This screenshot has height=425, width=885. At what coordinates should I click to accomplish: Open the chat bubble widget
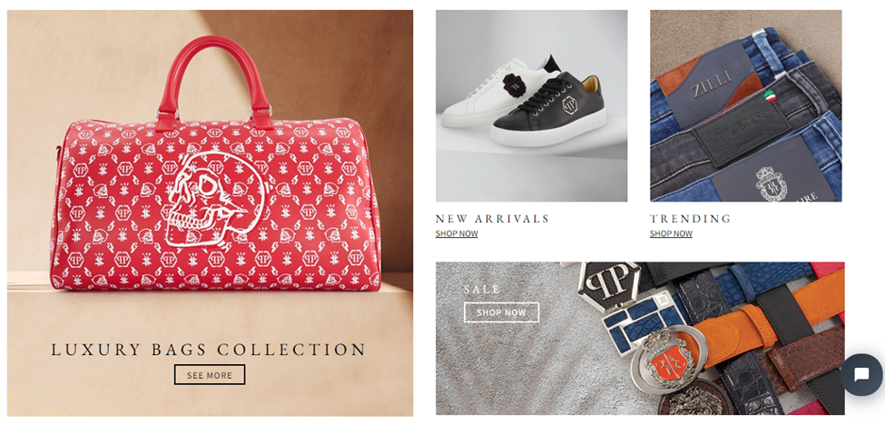[861, 375]
